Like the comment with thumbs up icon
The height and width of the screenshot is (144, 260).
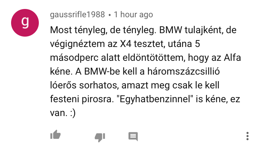click(55, 135)
